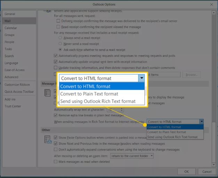Go to Groups options

[19, 35]
